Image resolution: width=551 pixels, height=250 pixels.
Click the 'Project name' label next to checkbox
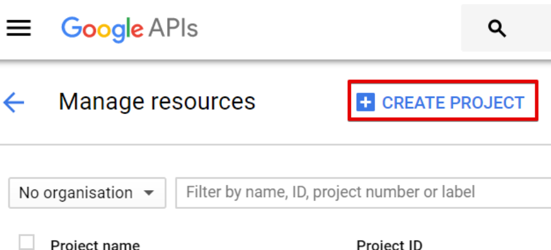(95, 244)
